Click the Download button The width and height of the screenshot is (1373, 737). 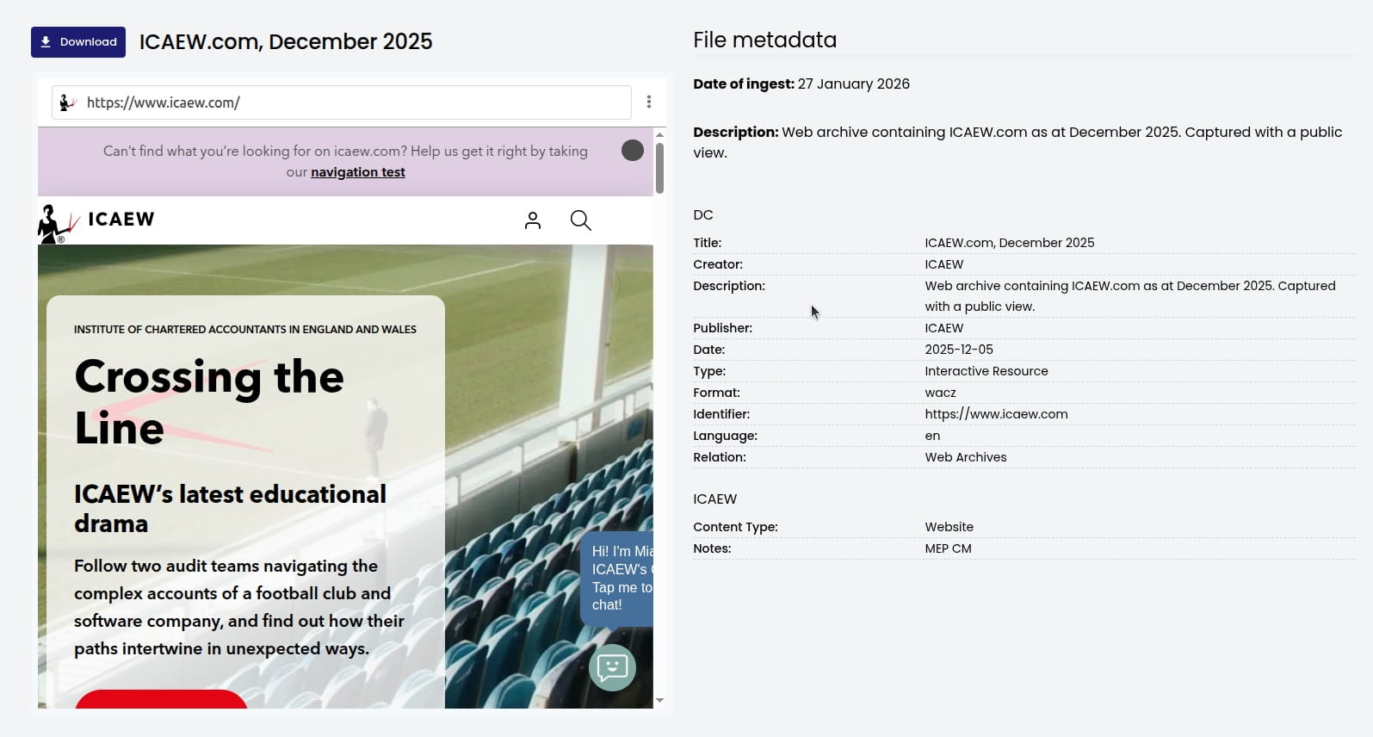[x=78, y=42]
